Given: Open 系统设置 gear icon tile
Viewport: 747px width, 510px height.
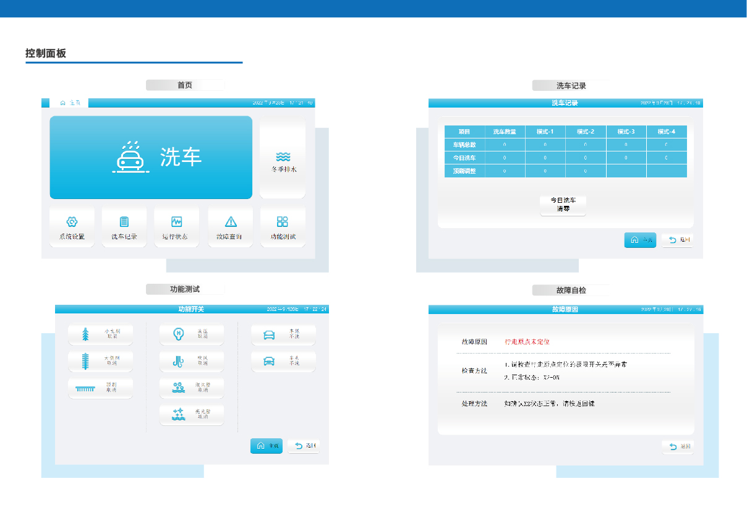Looking at the screenshot, I should 72,227.
